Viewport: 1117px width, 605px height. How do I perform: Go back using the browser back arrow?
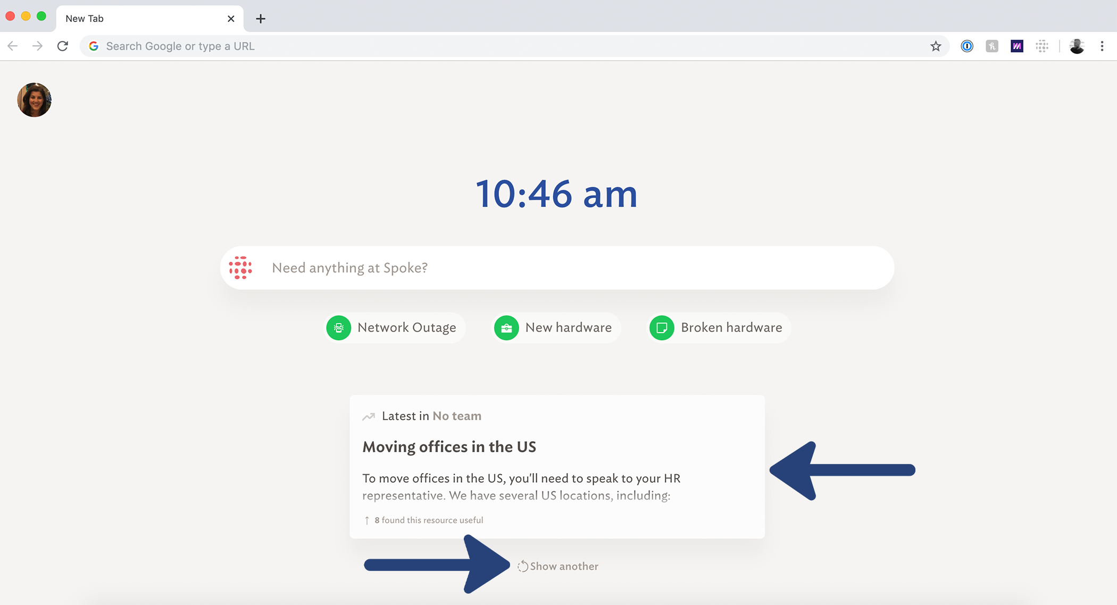pyautogui.click(x=13, y=46)
